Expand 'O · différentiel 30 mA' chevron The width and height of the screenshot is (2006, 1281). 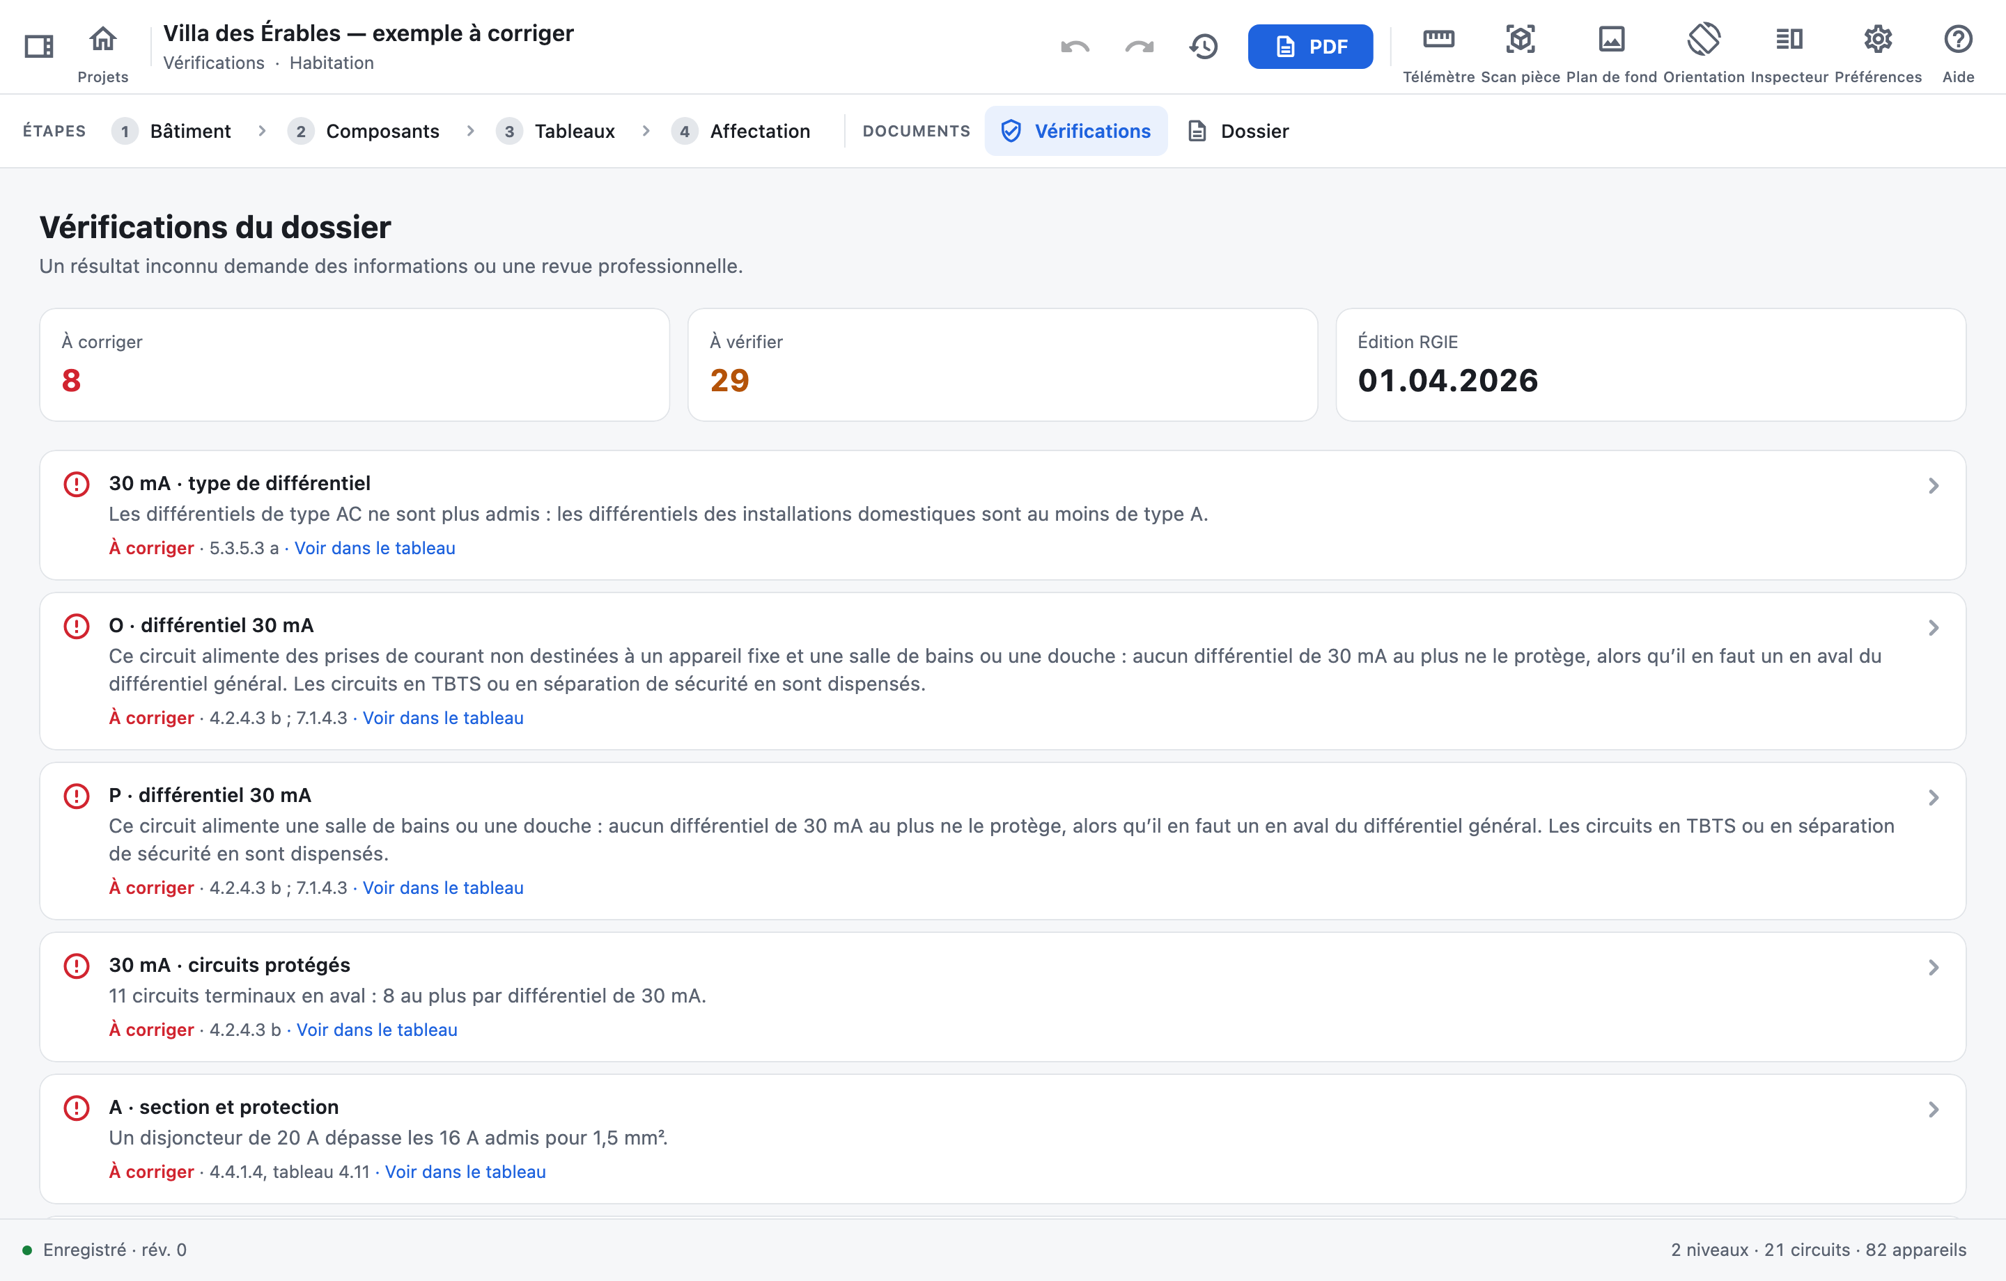click(x=1934, y=627)
